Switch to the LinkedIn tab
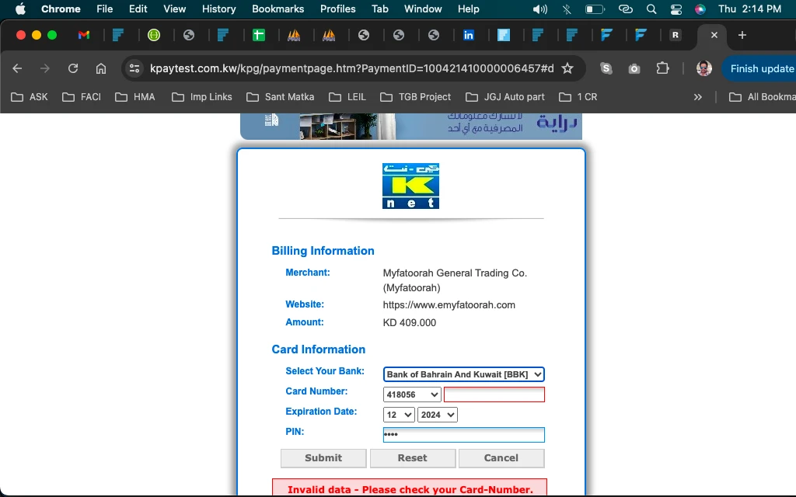Screen dimensions: 796x497 [469, 35]
